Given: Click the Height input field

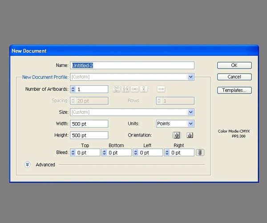Looking at the screenshot, I should pyautogui.click(x=89, y=135).
